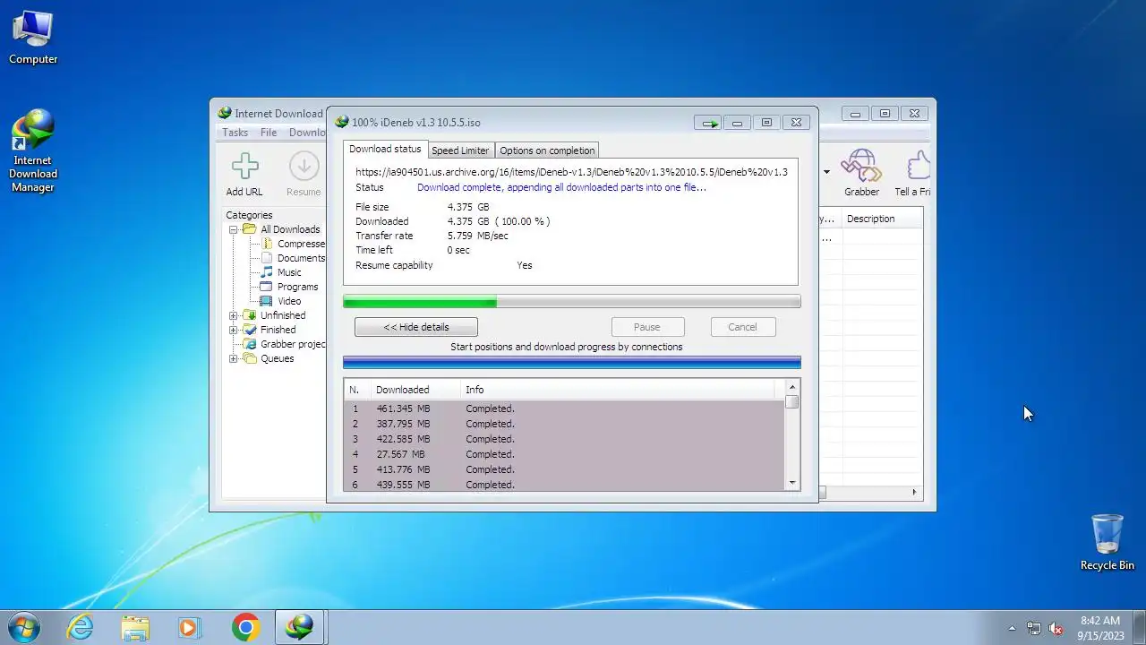Expand the Finished tree node
The width and height of the screenshot is (1146, 645).
pos(234,330)
